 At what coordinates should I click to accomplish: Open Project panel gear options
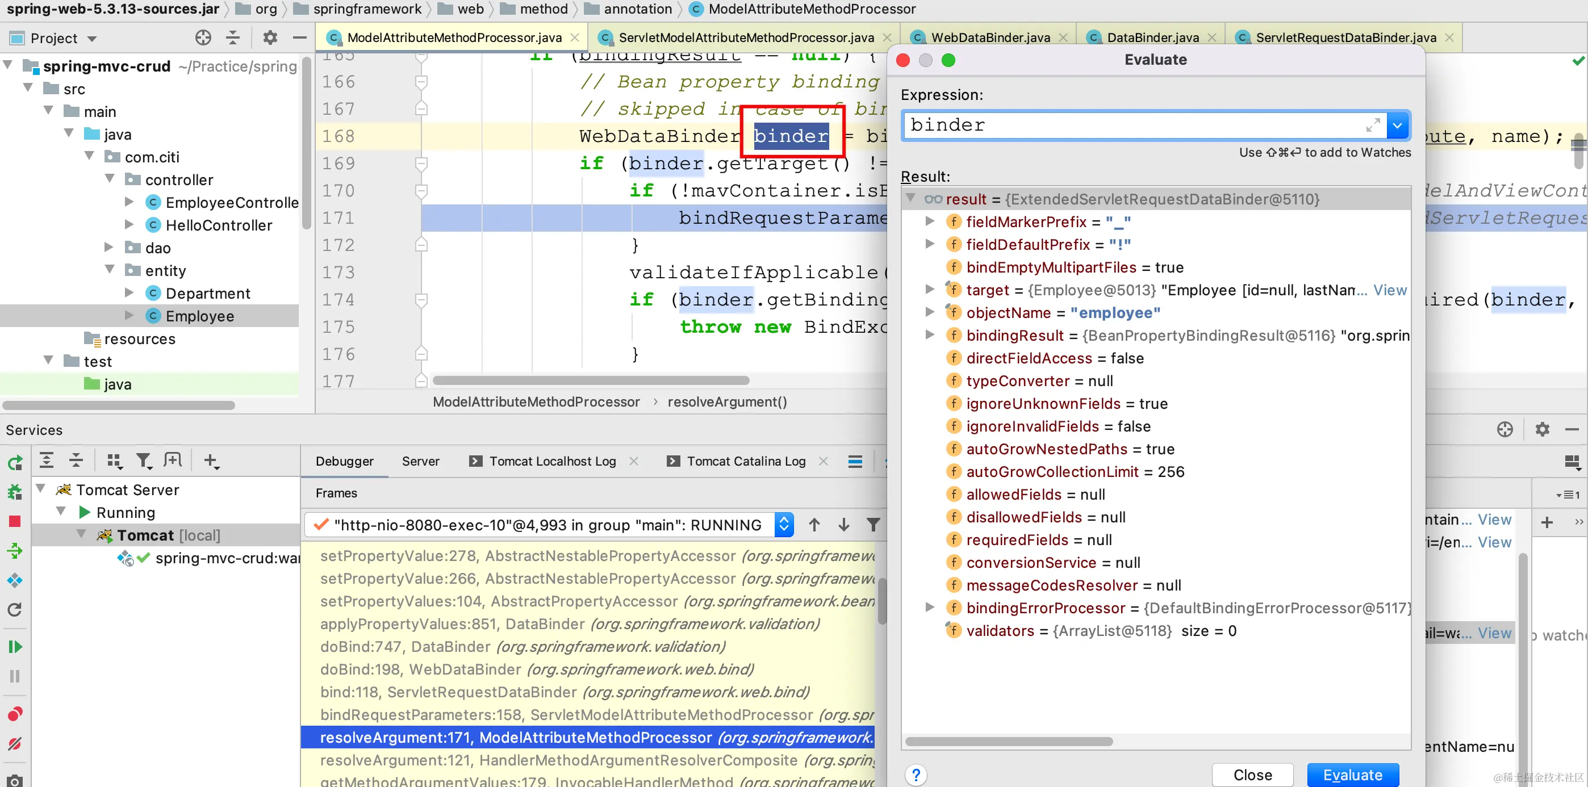(270, 37)
